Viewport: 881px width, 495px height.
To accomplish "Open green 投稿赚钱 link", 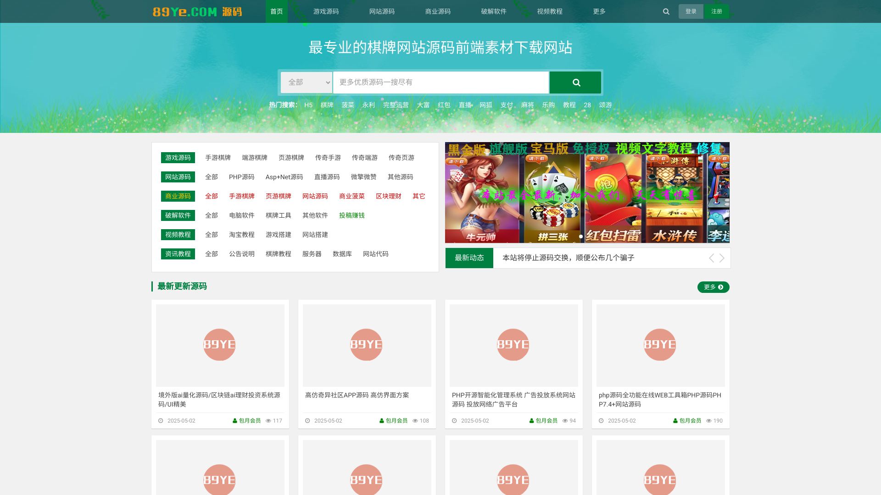I will tap(352, 215).
